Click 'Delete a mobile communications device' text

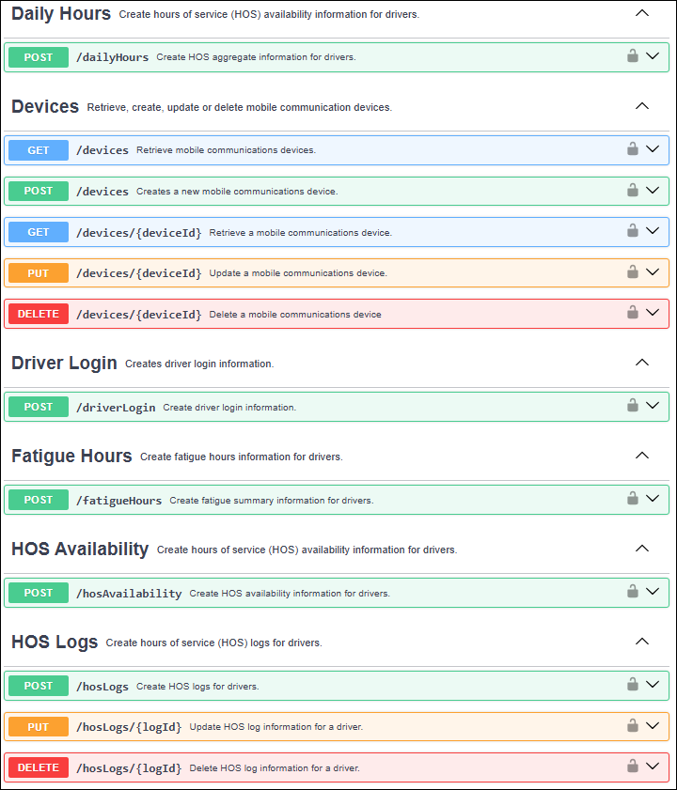click(x=295, y=315)
